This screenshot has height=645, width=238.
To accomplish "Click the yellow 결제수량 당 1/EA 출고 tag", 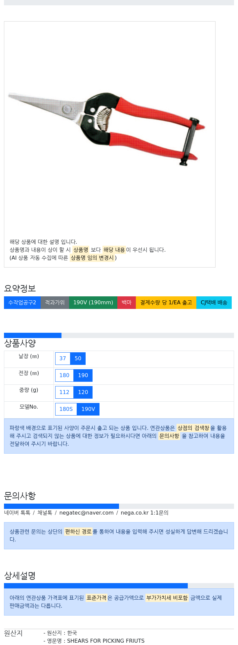I will coord(166,303).
